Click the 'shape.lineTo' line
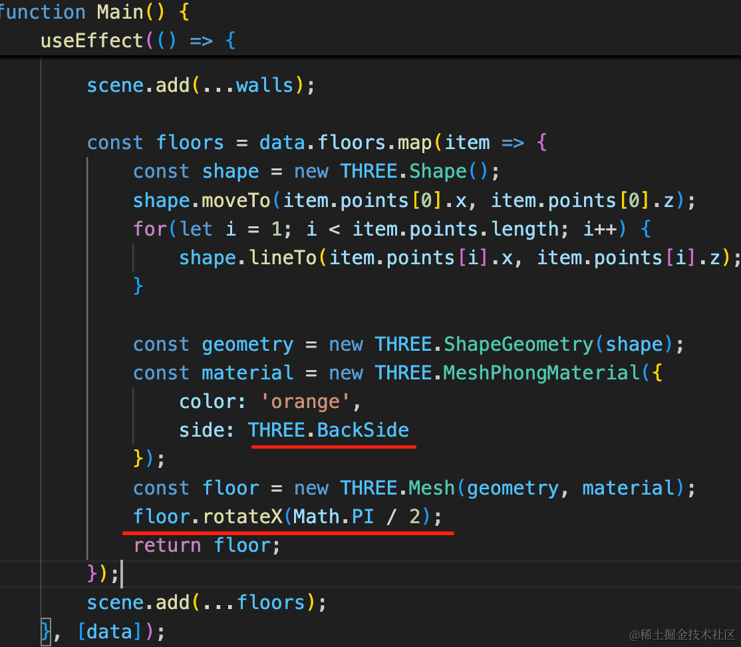 point(460,258)
